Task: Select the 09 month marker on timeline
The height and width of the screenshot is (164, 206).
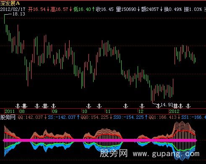Action: pos(55,111)
